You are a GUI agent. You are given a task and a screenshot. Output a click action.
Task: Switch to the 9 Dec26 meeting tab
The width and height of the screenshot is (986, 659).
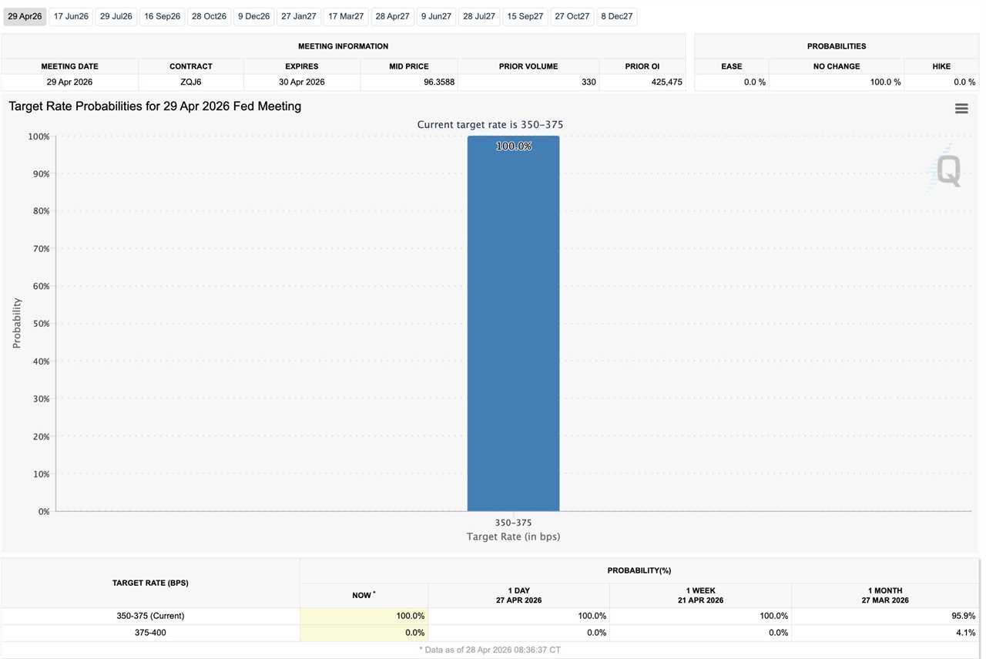(x=253, y=15)
